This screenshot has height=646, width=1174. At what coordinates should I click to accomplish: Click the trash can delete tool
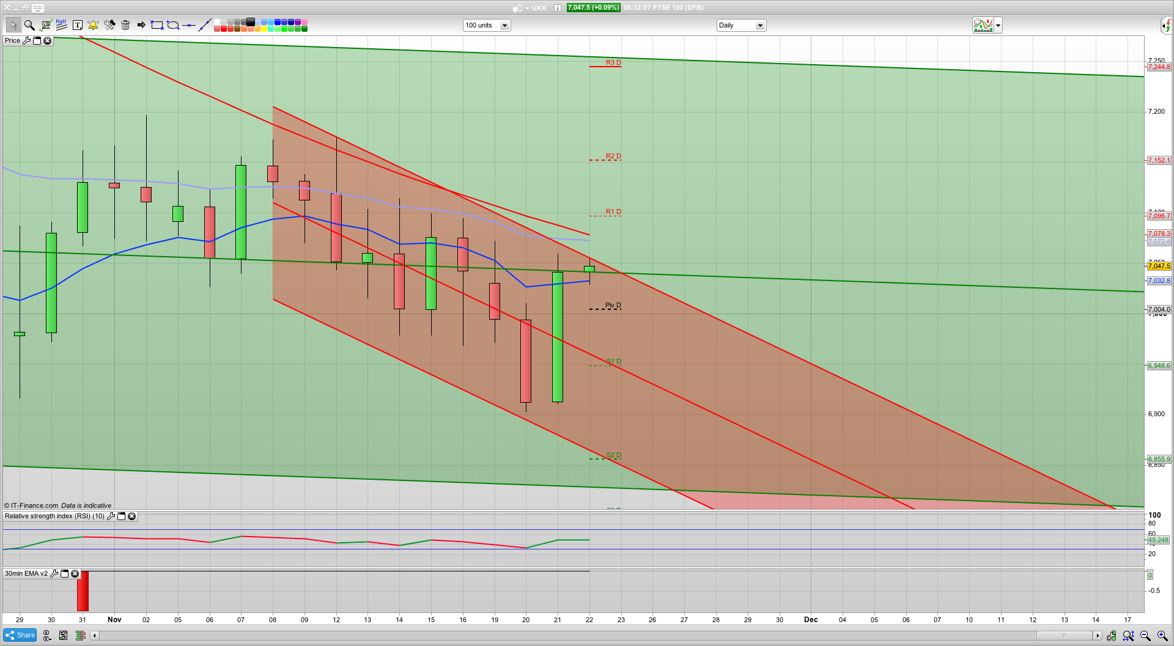point(125,25)
